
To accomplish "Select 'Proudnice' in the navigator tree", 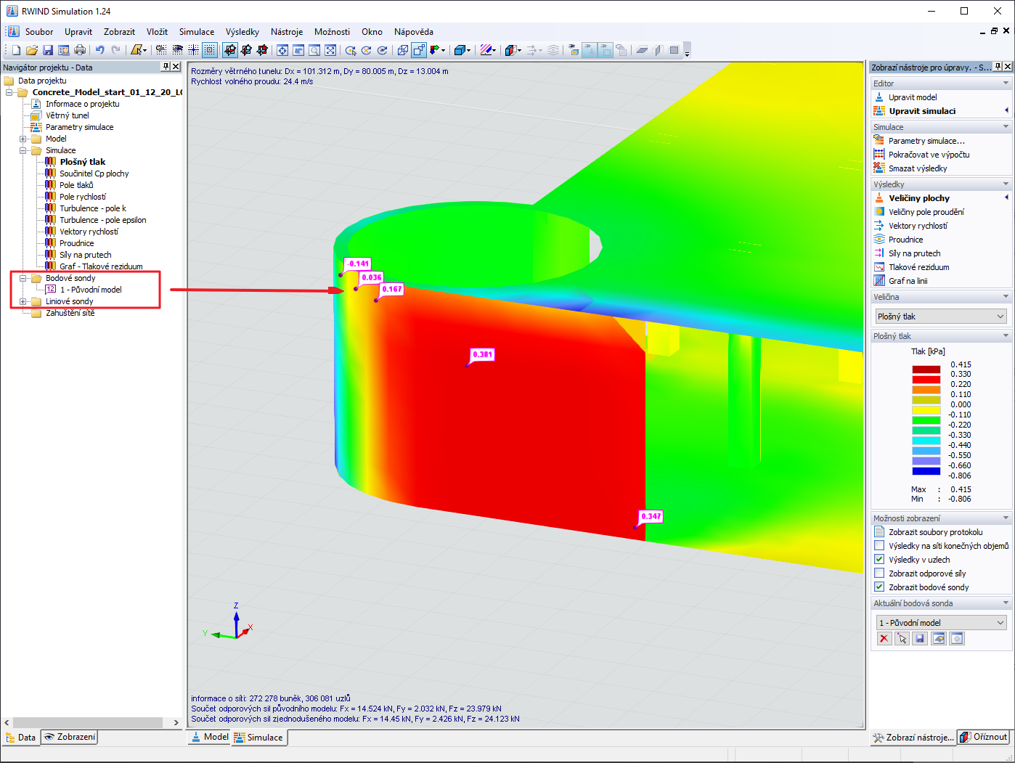I will pos(76,243).
